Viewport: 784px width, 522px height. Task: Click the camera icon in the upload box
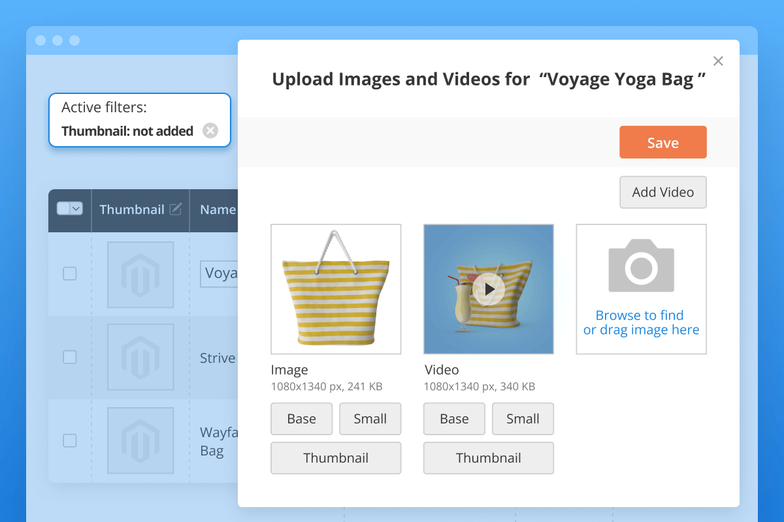point(641,266)
